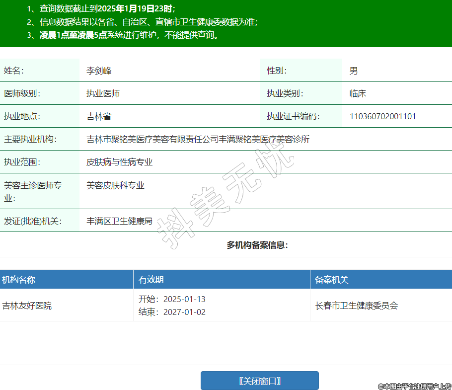The width and height of the screenshot is (452, 390).
Task: Click the 备案机关 column header
Action: (332, 280)
